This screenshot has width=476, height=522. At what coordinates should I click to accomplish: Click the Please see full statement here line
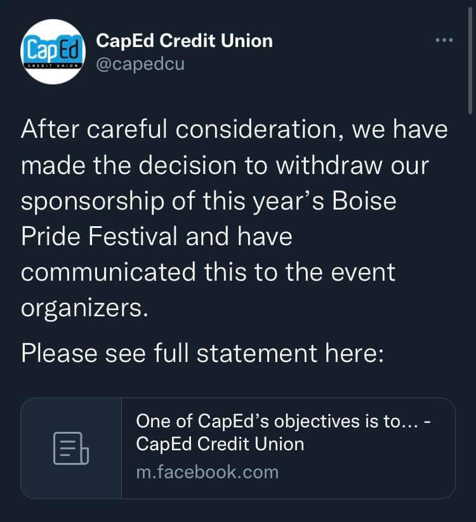click(202, 353)
